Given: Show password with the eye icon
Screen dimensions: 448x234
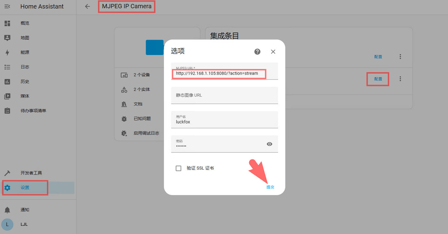Looking at the screenshot, I should click(x=269, y=144).
